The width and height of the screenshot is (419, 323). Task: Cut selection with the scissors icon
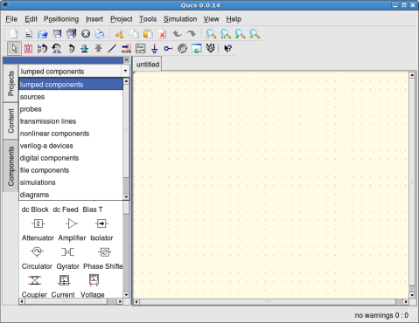(120, 34)
